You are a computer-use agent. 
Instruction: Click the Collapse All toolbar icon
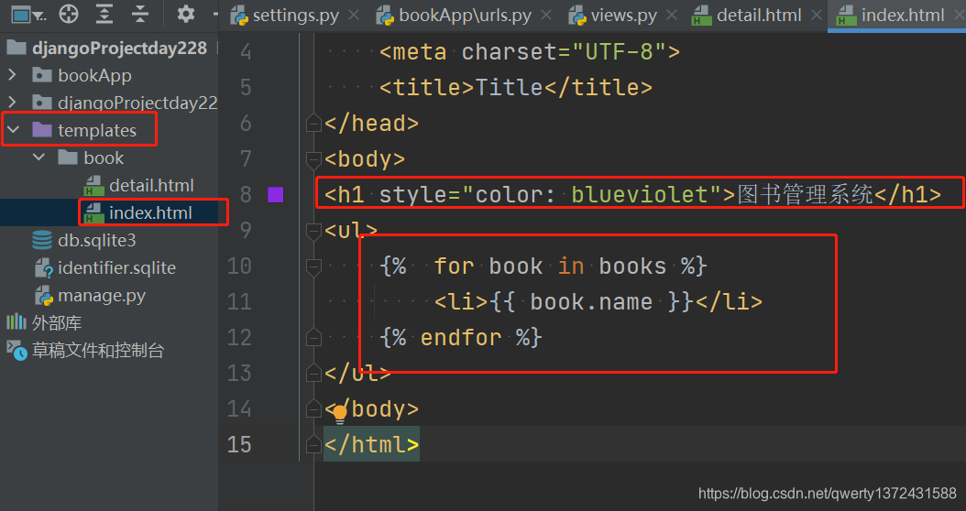tap(140, 14)
